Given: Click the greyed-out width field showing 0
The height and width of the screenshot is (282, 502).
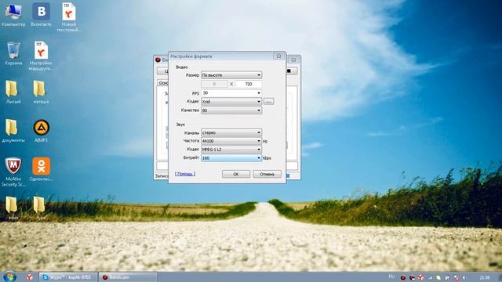Looking at the screenshot, I should pyautogui.click(x=214, y=84).
